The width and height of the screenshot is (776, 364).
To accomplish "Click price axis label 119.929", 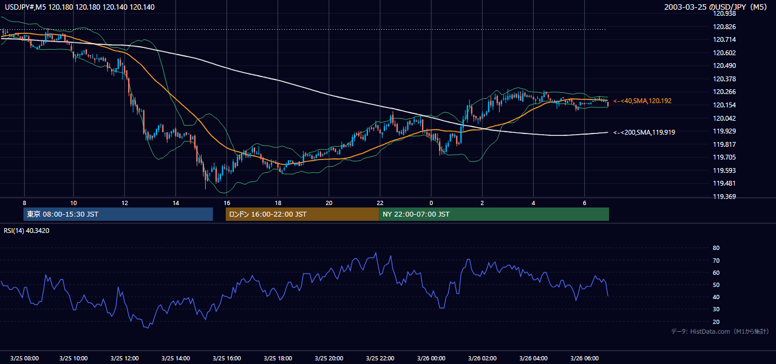I will (724, 131).
